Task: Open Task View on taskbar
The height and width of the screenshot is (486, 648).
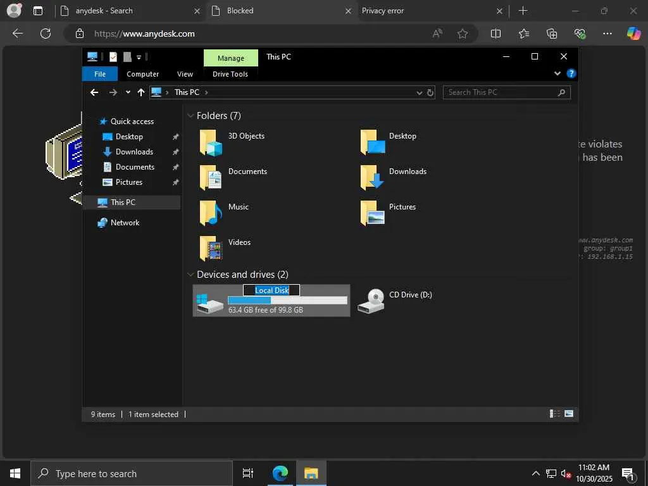Action: point(248,473)
